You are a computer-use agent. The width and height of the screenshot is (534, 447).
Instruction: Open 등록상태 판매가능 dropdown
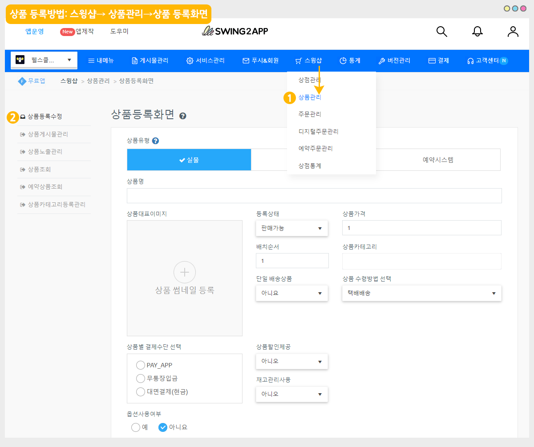(291, 228)
